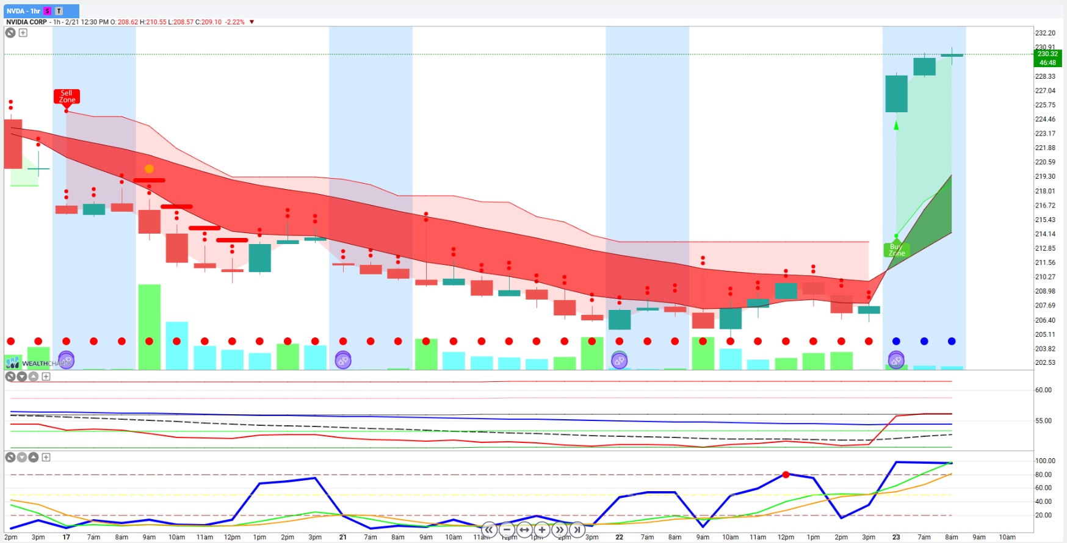Click the high value 210.55

[156, 22]
